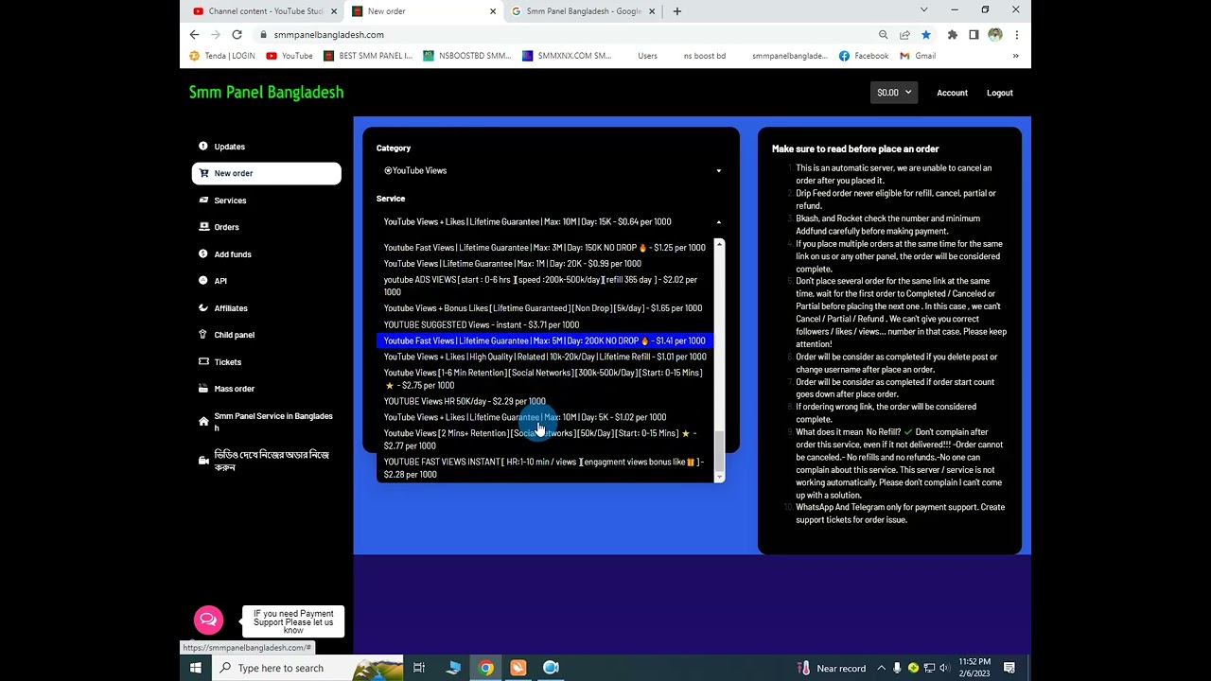Pick YouTube Views + Likes High Quality $1.01
Screen dimensions: 1211x681
(x=545, y=357)
